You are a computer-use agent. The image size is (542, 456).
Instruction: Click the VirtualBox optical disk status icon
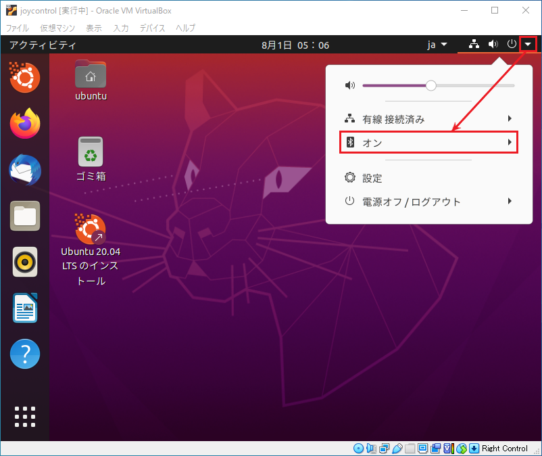click(358, 449)
